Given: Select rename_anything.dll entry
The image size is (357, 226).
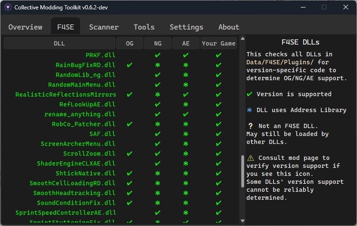Looking at the screenshot, I should click(x=80, y=114).
